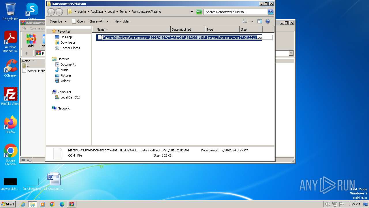This screenshot has height=208, width=369.
Task: Open the windowund Word document
Action: click(x=54, y=181)
